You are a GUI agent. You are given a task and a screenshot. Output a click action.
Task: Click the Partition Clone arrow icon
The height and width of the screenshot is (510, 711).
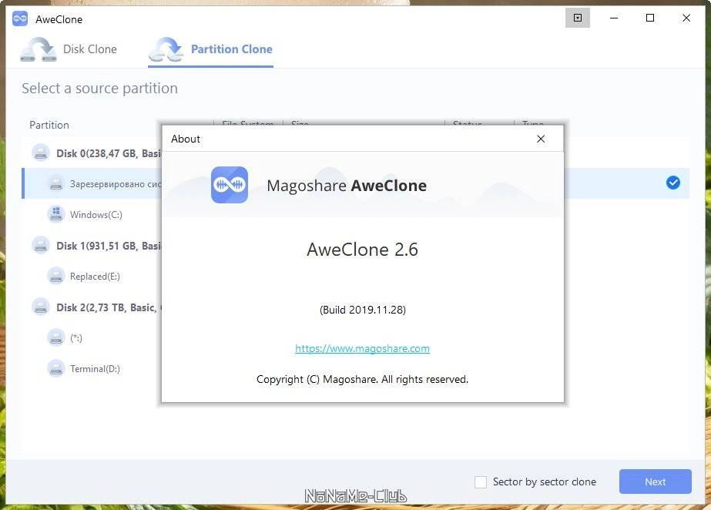pyautogui.click(x=166, y=49)
